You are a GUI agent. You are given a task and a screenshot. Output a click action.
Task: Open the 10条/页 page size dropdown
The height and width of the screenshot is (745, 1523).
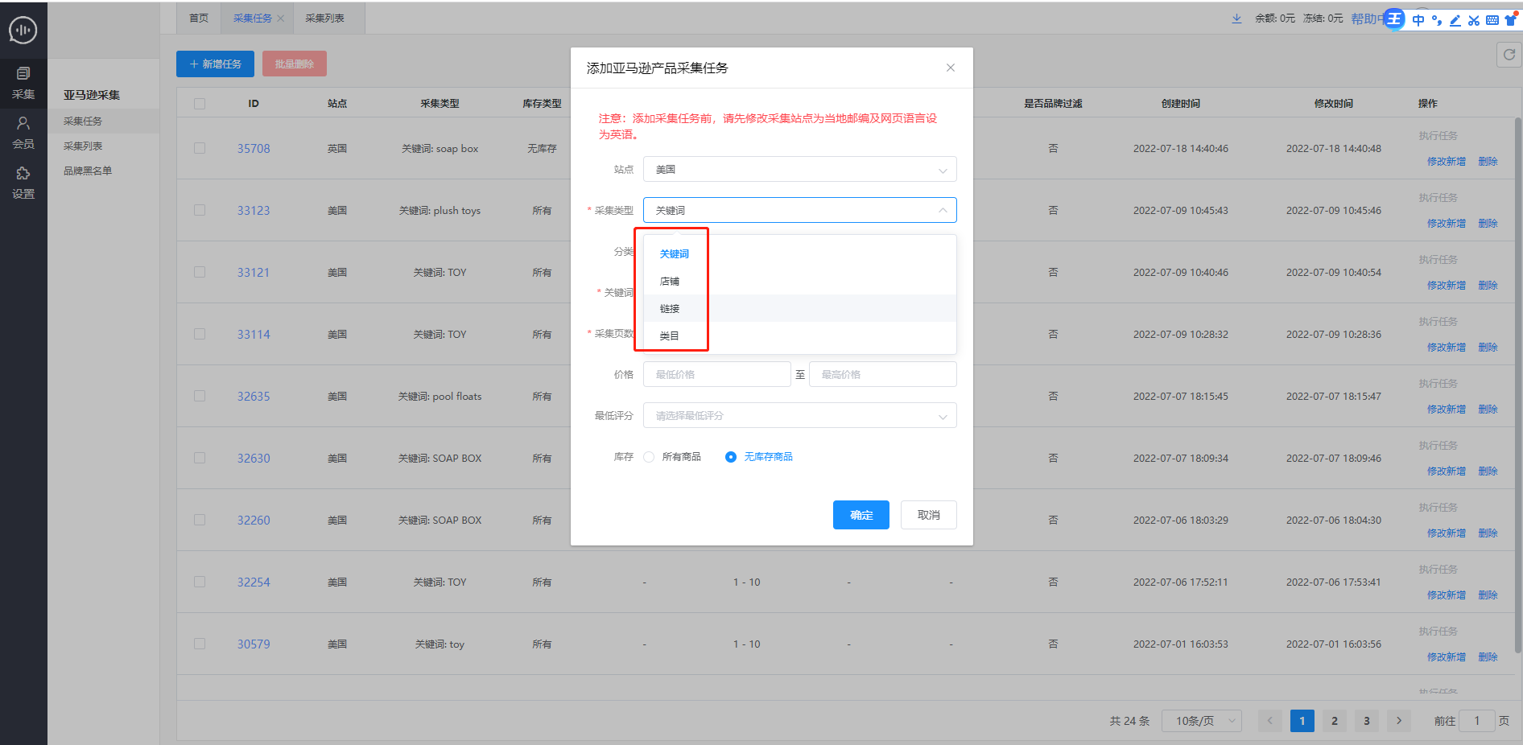1202,721
